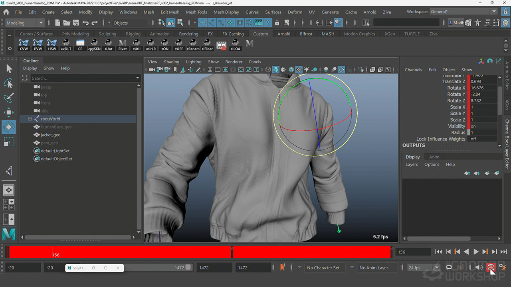This screenshot has width=511, height=287.
Task: Click the Rotate X channel label
Action: click(456, 88)
